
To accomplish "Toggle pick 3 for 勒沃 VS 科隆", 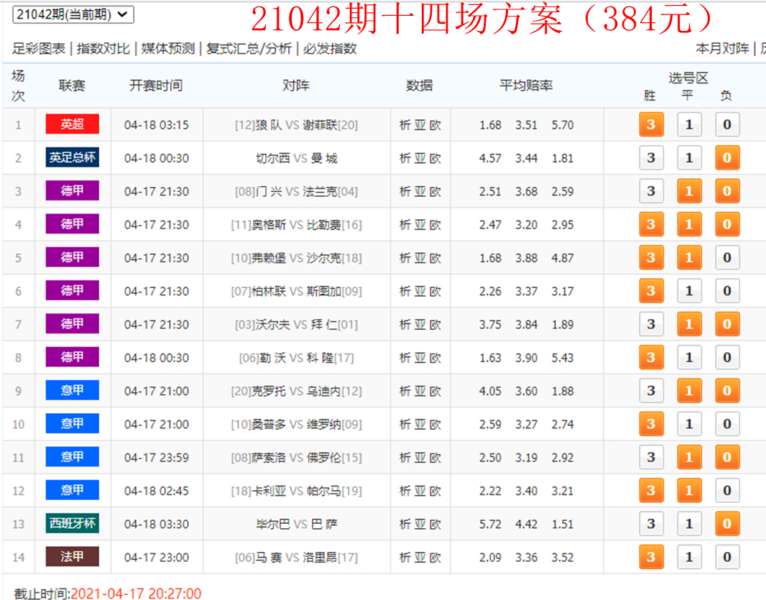I will click(651, 357).
